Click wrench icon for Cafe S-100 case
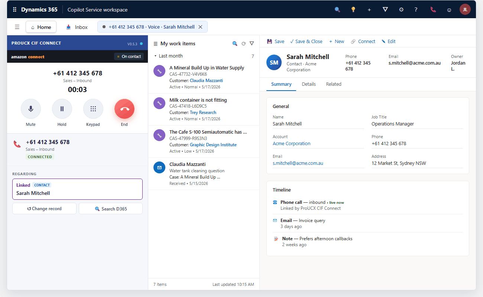Image resolution: width=483 pixels, height=297 pixels. [x=159, y=135]
